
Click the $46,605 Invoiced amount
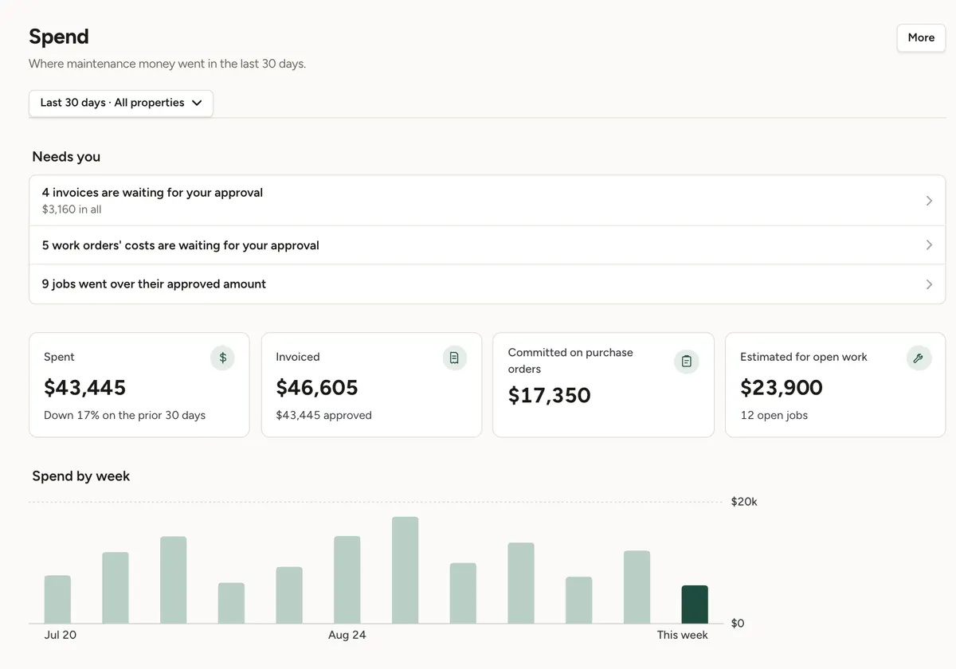pos(317,388)
